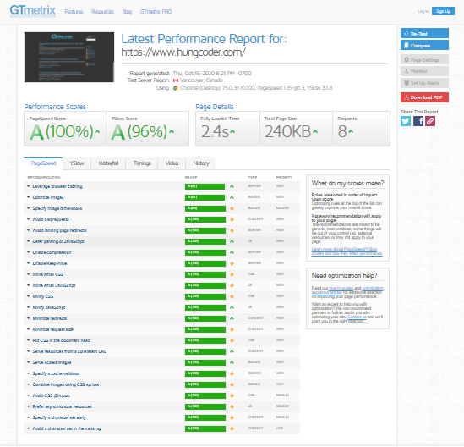The image size is (464, 447).
Task: Click the grade bar for Minify CSS
Action: point(205,296)
